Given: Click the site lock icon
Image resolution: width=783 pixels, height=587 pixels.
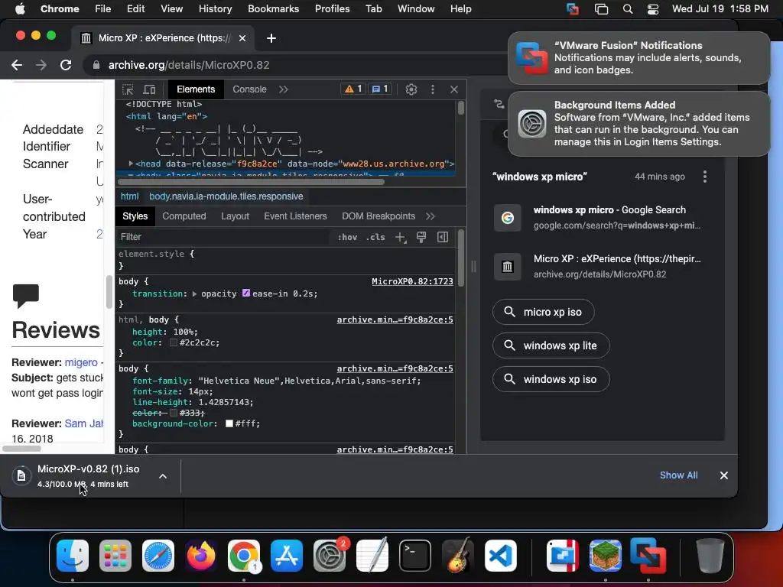Looking at the screenshot, I should 96,65.
